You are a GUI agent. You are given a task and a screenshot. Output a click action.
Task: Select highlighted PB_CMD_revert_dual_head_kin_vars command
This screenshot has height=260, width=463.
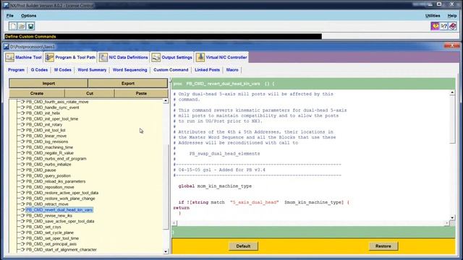click(x=59, y=210)
